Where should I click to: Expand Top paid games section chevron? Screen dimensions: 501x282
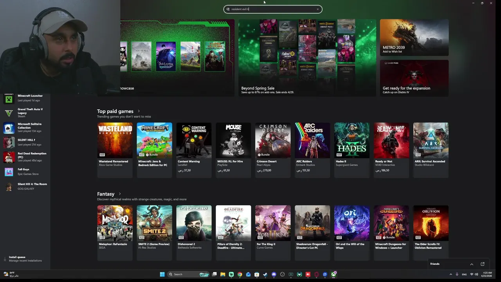[x=139, y=111]
